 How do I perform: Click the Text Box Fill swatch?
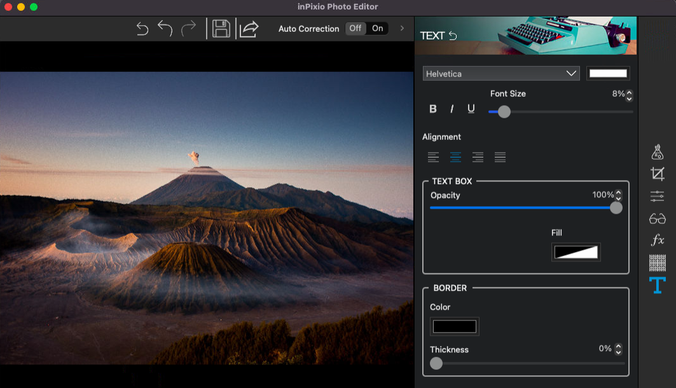(x=576, y=252)
